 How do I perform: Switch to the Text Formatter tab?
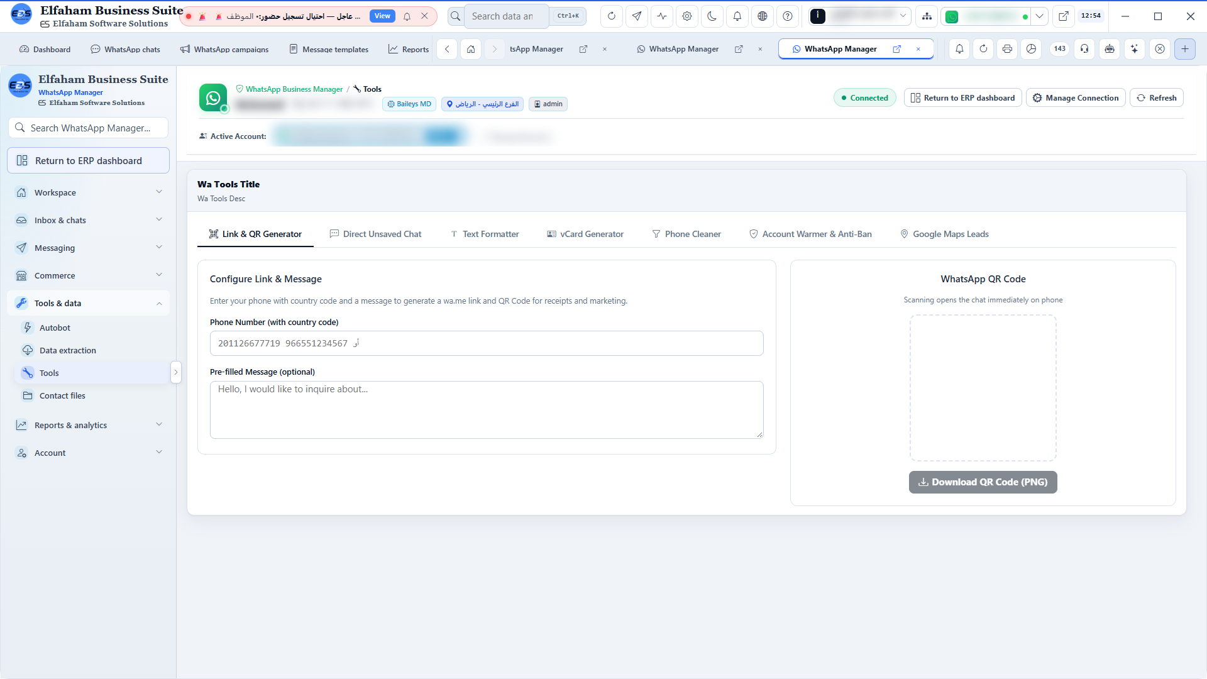pos(485,234)
